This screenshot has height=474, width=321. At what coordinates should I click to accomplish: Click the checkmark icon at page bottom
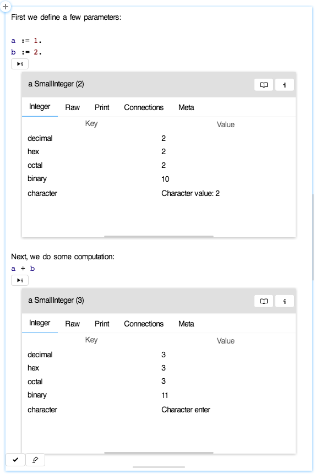pos(15,459)
